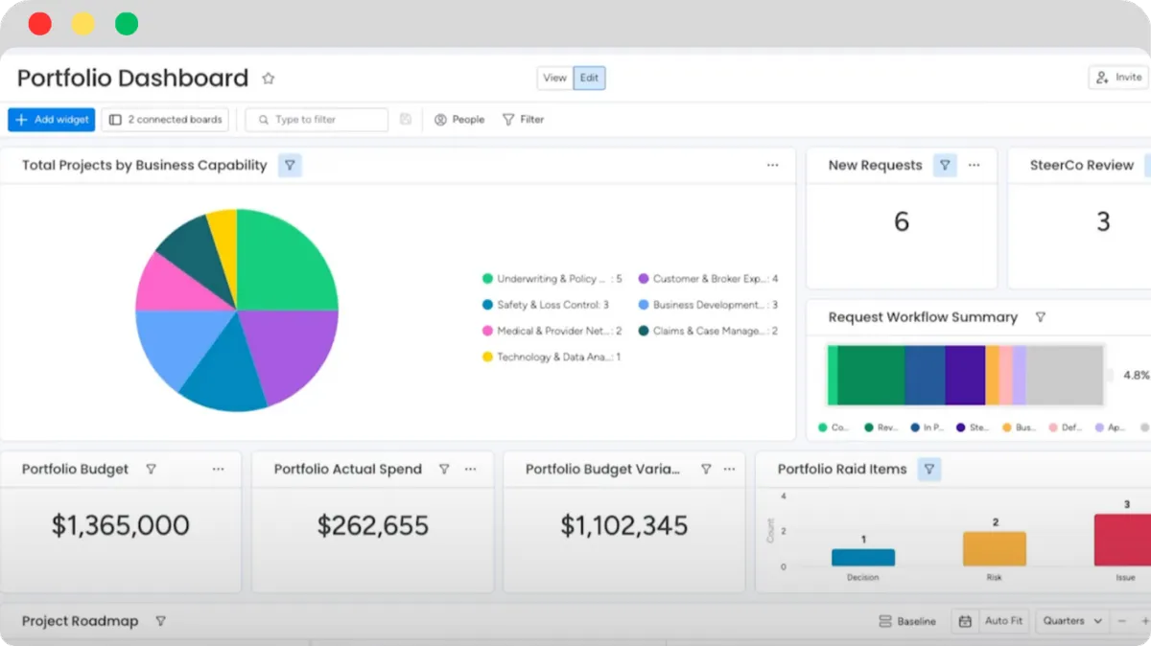
Task: Filter the Portfolio Budget Variance widget
Action: tap(706, 470)
